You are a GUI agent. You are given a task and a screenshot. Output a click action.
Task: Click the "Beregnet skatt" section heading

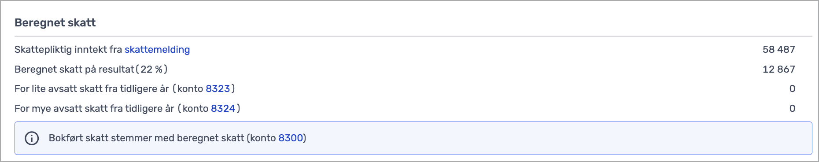(x=55, y=23)
